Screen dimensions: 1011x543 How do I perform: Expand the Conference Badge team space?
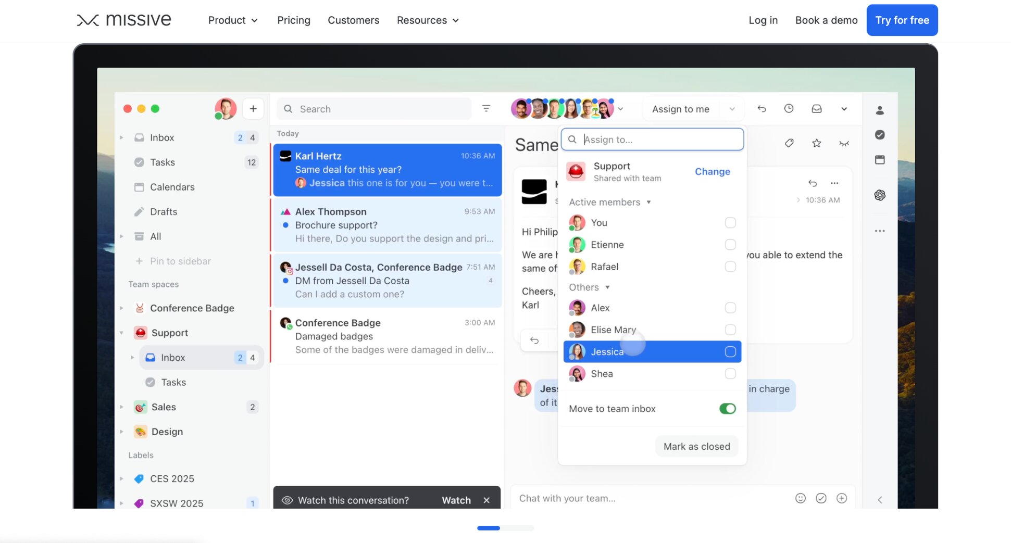121,308
